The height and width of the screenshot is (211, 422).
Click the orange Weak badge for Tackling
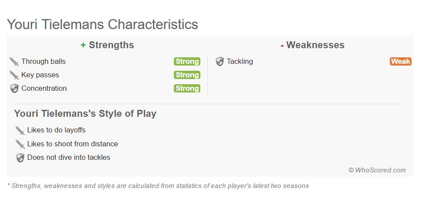point(400,62)
